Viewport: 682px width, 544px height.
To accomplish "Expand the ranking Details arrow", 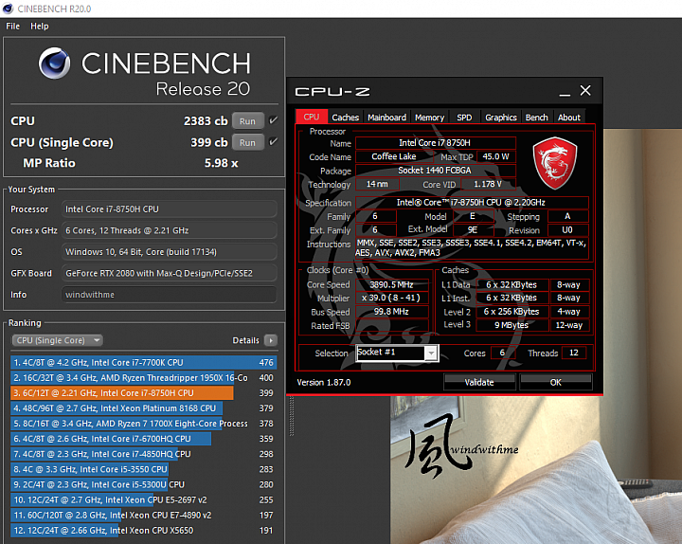I will pos(271,340).
